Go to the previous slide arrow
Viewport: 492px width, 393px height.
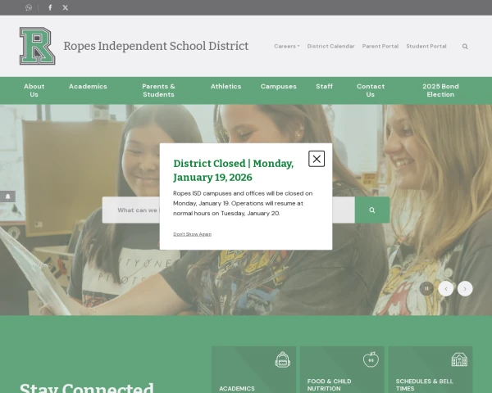click(445, 288)
